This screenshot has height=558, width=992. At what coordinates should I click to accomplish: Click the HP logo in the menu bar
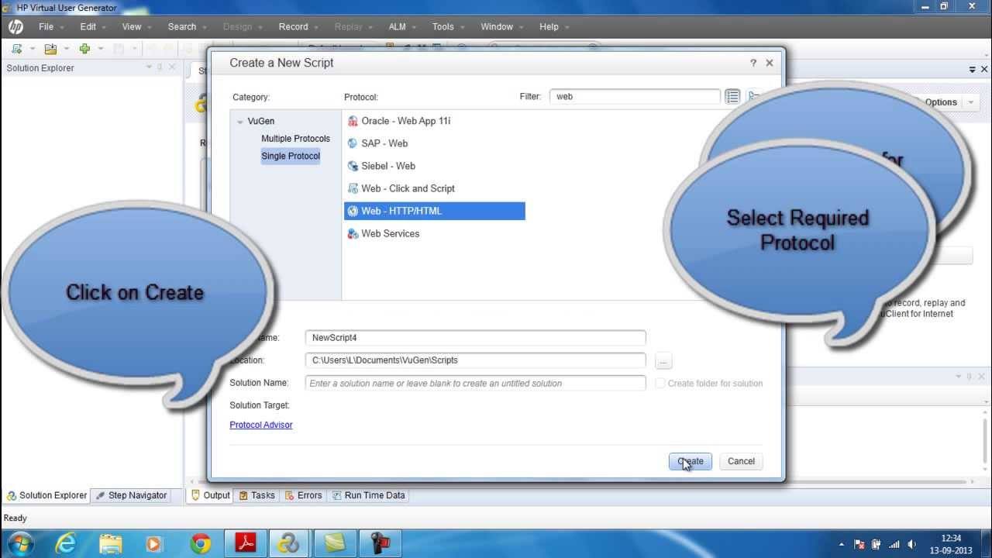pos(15,26)
